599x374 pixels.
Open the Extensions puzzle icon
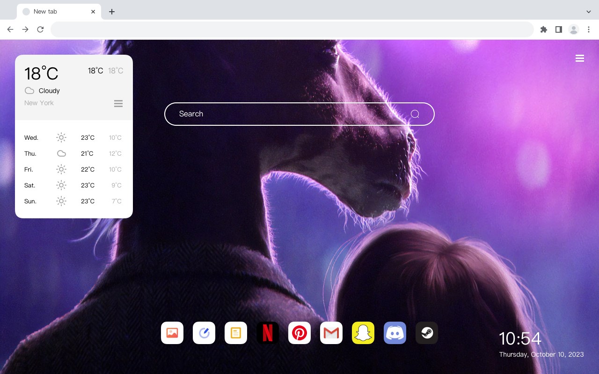click(543, 29)
